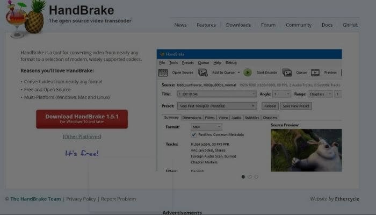376x215 pixels.
Task: Click the green Start Encode play icon
Action: (x=248, y=73)
